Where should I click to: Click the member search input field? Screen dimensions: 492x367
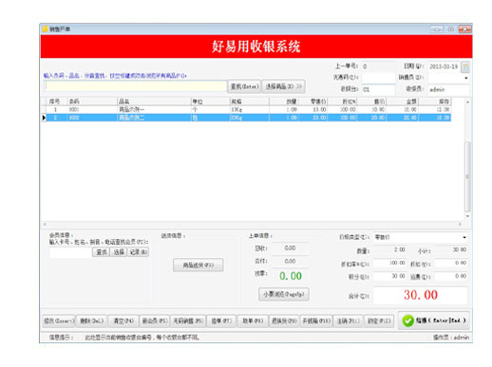tap(70, 252)
